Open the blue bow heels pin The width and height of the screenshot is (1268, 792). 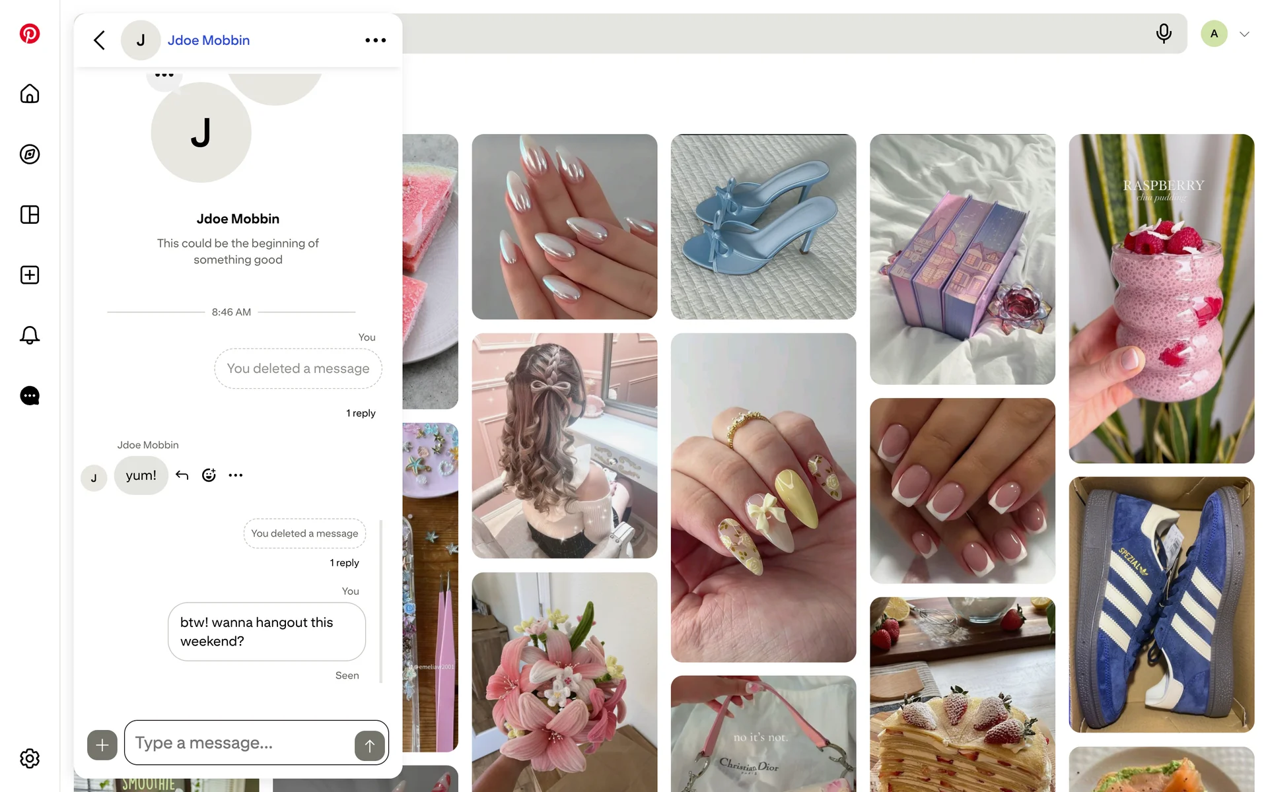point(763,226)
